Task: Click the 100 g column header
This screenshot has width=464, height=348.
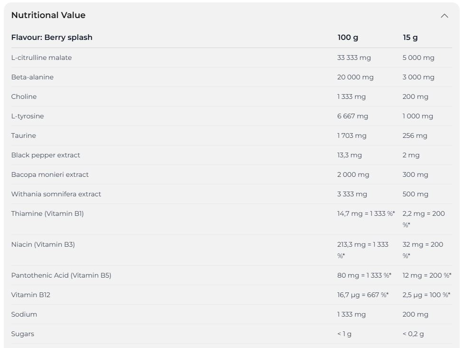Action: [348, 37]
